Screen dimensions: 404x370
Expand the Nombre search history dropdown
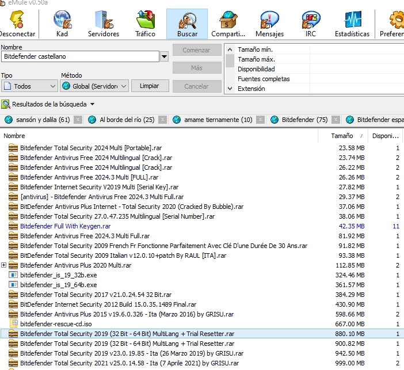click(x=164, y=56)
